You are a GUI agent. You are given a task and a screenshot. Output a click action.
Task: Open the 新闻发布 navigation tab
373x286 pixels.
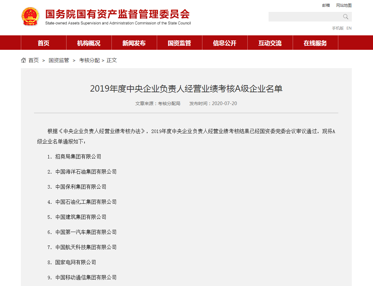click(134, 43)
